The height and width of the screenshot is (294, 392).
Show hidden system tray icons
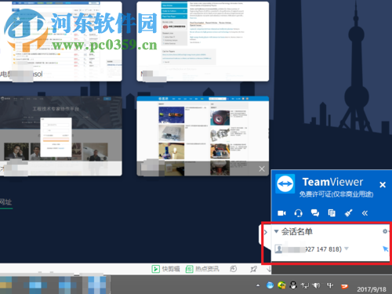[x=258, y=285]
